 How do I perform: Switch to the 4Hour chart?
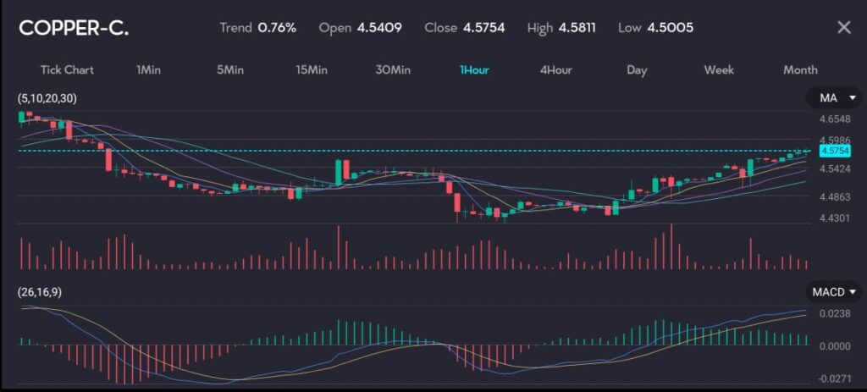[555, 69]
